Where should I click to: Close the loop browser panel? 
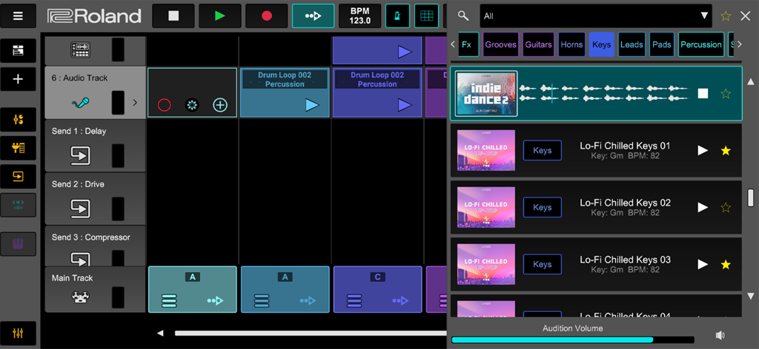pos(746,16)
